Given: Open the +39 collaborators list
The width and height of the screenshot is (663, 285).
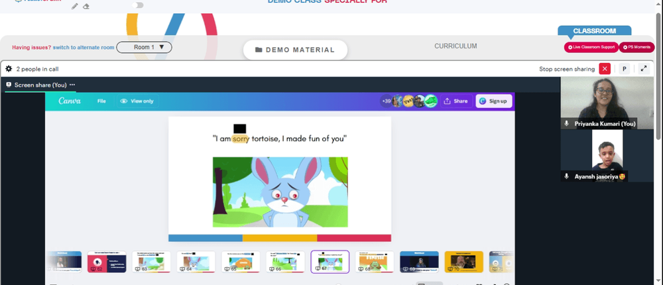Looking at the screenshot, I should (x=386, y=101).
